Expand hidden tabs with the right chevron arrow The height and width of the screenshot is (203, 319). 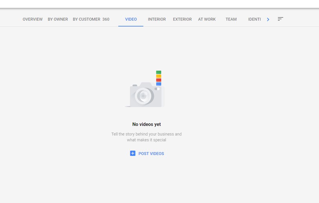pyautogui.click(x=268, y=19)
